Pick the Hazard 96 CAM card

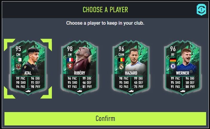point(131,68)
